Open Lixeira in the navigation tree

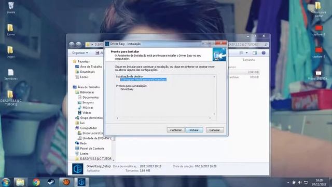click(82, 154)
